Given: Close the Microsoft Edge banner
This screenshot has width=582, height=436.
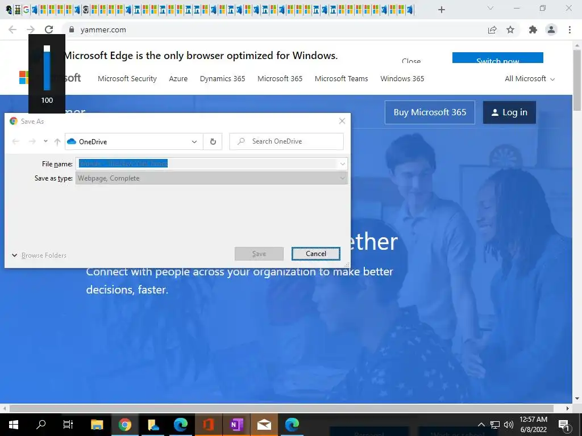Looking at the screenshot, I should (x=411, y=60).
